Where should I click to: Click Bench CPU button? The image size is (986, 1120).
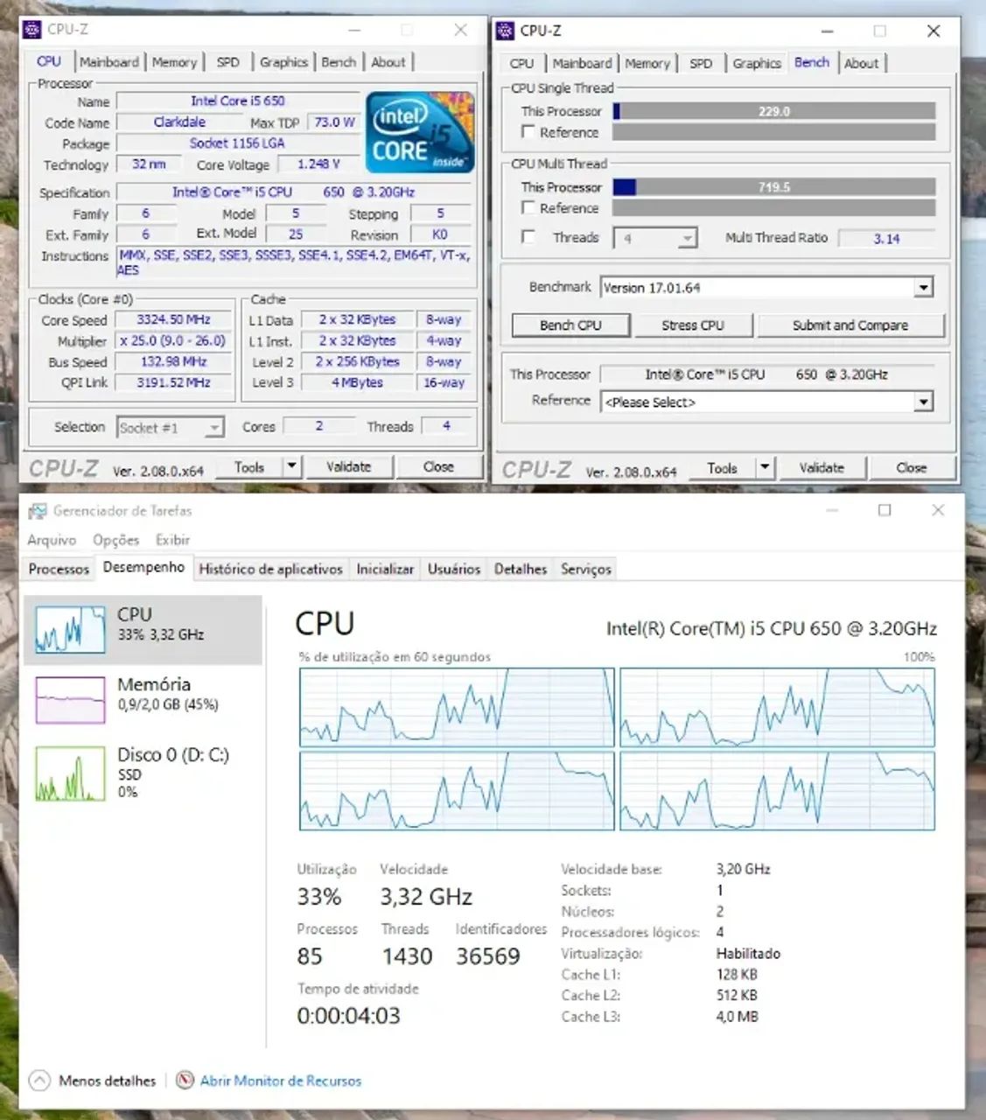click(570, 325)
